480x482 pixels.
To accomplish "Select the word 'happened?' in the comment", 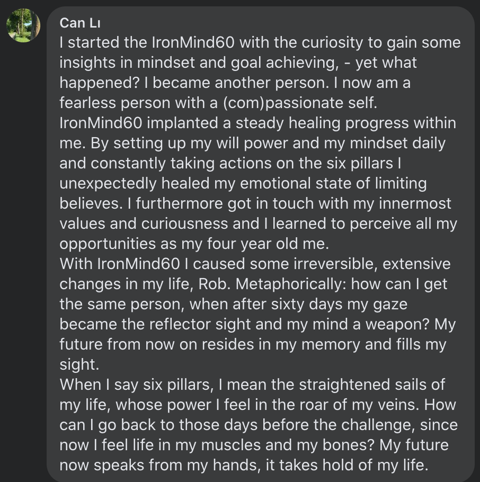I will 100,83.
